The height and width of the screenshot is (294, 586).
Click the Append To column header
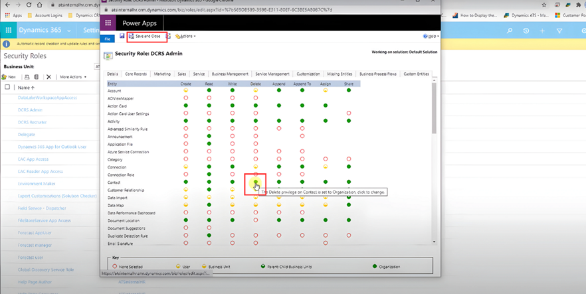(302, 84)
